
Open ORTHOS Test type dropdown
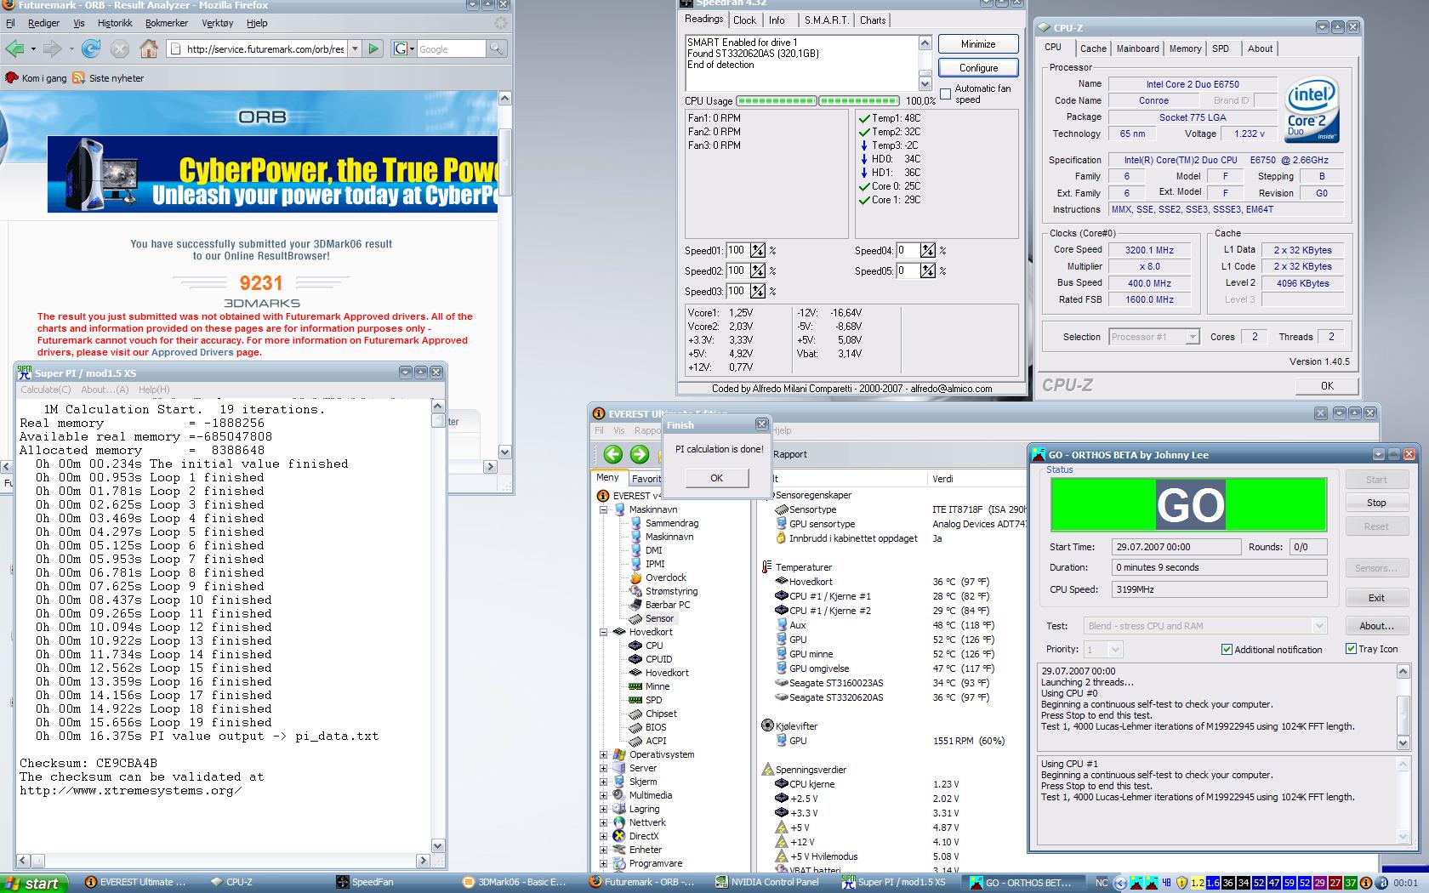click(1319, 626)
